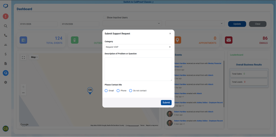
Task: Click the events list vertical scrollbar
Action: [224, 84]
